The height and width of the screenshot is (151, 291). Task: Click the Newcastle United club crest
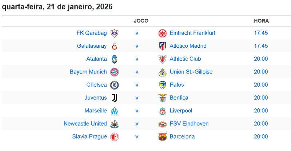(x=115, y=124)
